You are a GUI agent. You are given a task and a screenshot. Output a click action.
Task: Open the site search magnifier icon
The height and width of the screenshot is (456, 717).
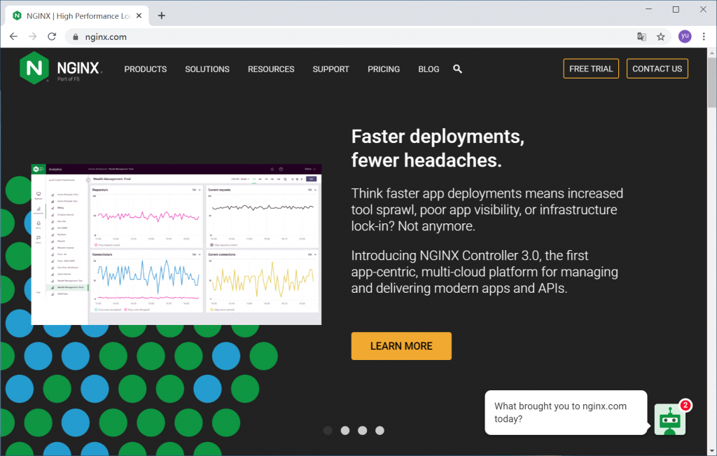coord(457,69)
